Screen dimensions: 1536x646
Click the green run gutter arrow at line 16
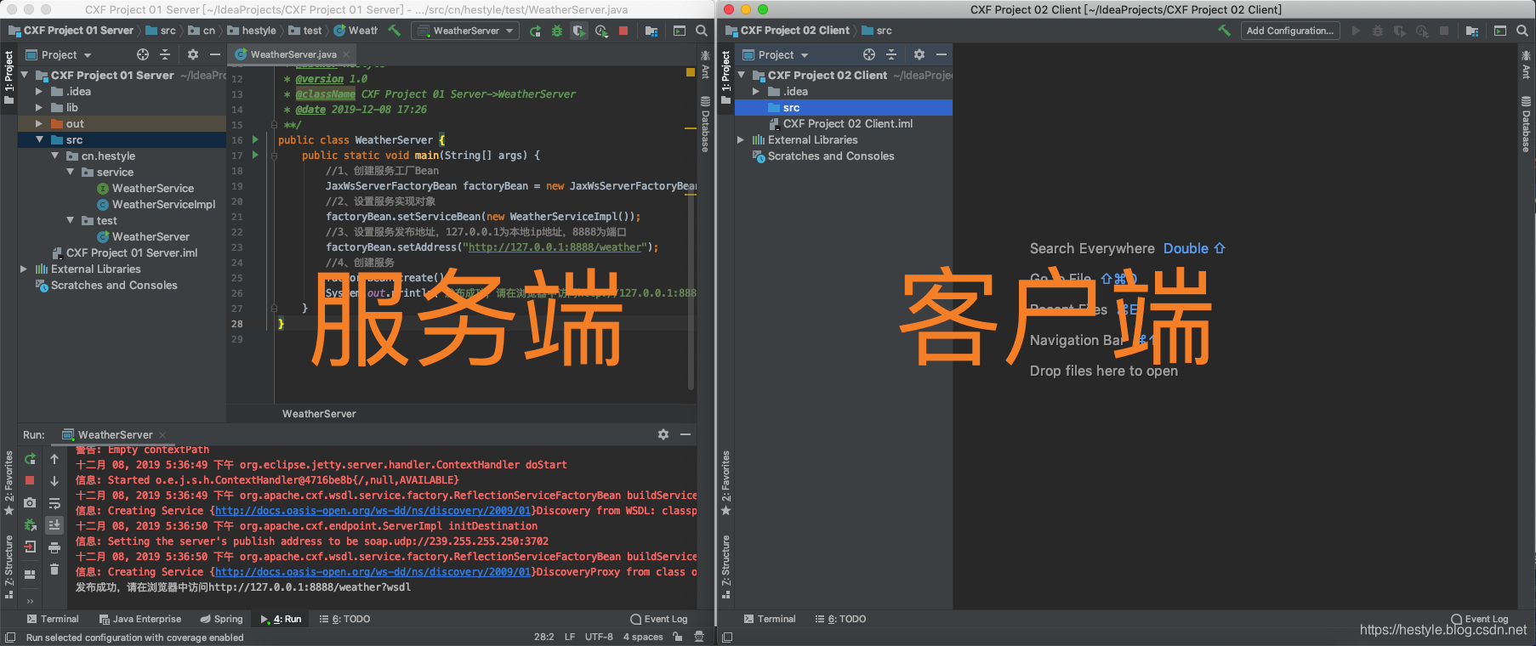tap(255, 139)
